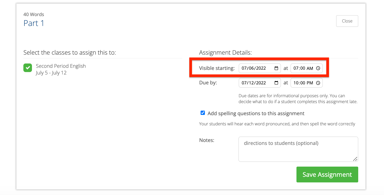
Task: Open the Visible starting time clock picker
Action: [x=318, y=68]
